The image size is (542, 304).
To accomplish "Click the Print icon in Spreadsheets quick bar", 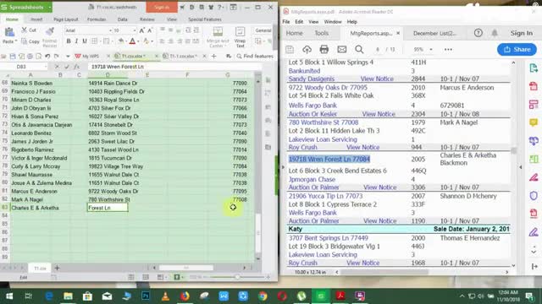I will 30,56.
